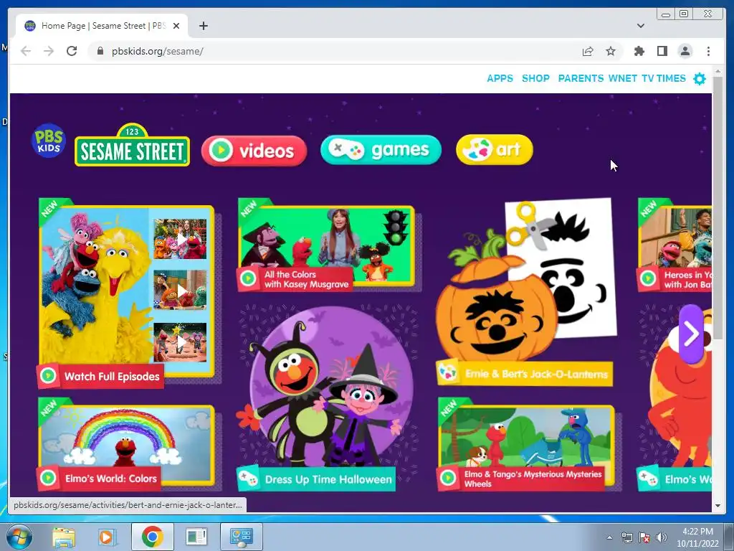Click the settings gear on PBS Kids page

point(700,79)
